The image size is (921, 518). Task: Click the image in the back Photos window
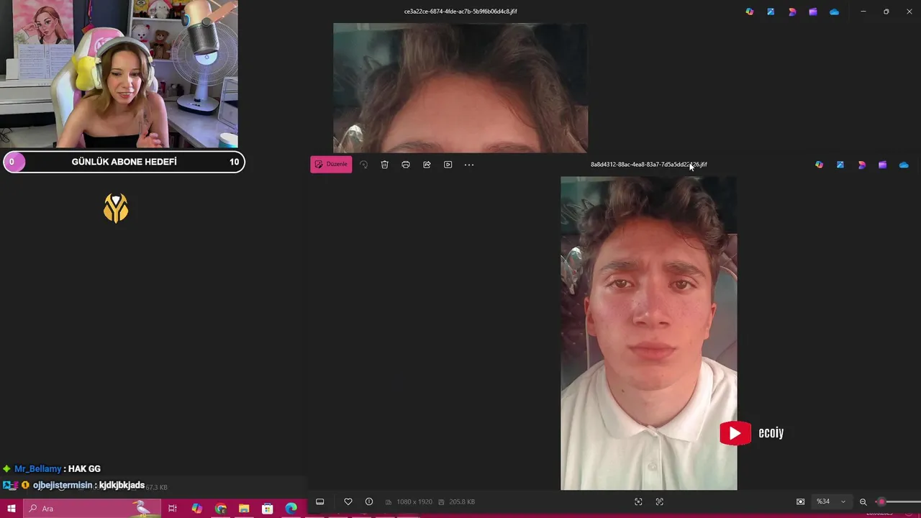pos(460,88)
